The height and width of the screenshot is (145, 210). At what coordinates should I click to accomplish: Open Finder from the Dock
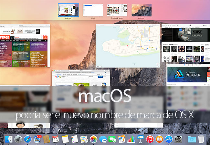click(x=9, y=139)
